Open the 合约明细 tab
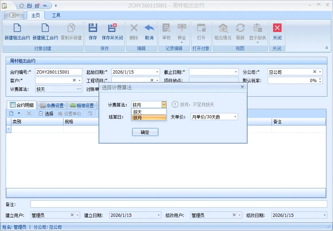Image resolution: width=333 pixels, height=231 pixels. tap(22, 105)
